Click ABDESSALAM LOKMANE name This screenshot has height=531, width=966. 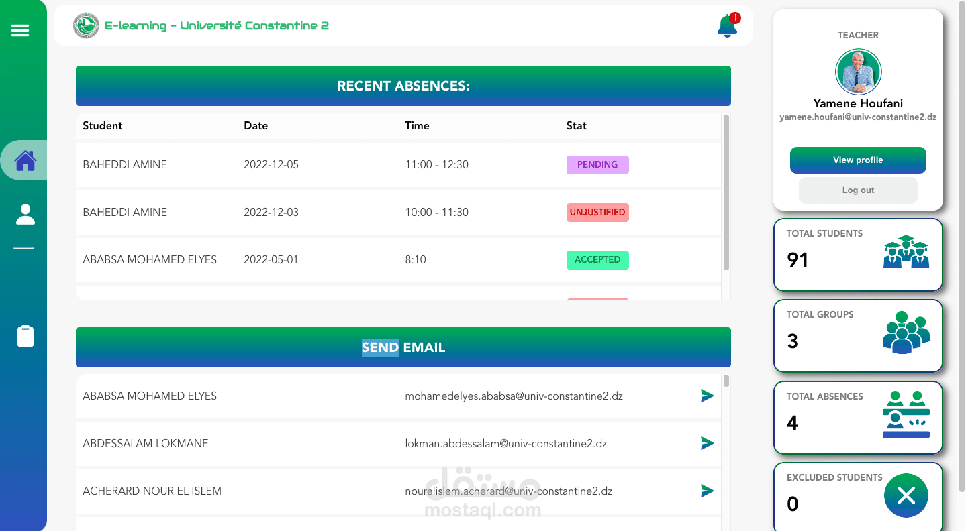tap(146, 443)
